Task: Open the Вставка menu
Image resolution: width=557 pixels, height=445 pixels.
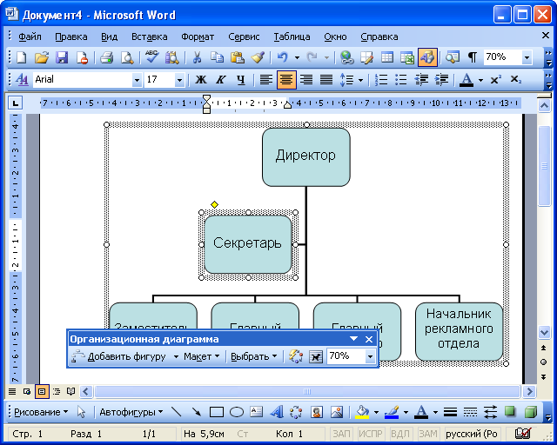Action: pos(150,37)
